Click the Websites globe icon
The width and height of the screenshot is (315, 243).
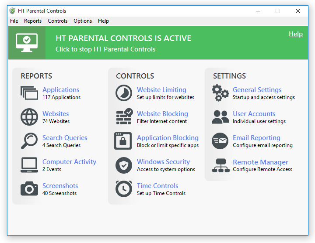tap(29, 117)
